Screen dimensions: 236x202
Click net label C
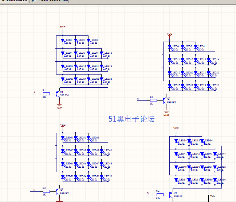(x=34, y=190)
